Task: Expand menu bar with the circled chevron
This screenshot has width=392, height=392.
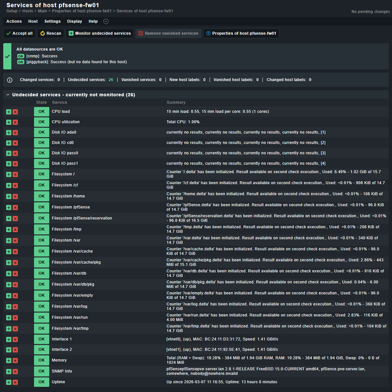Action: click(x=106, y=21)
